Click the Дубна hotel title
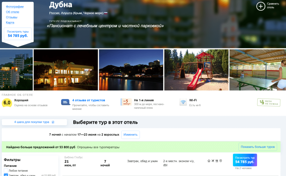This screenshot has width=286, height=176. (61, 4)
